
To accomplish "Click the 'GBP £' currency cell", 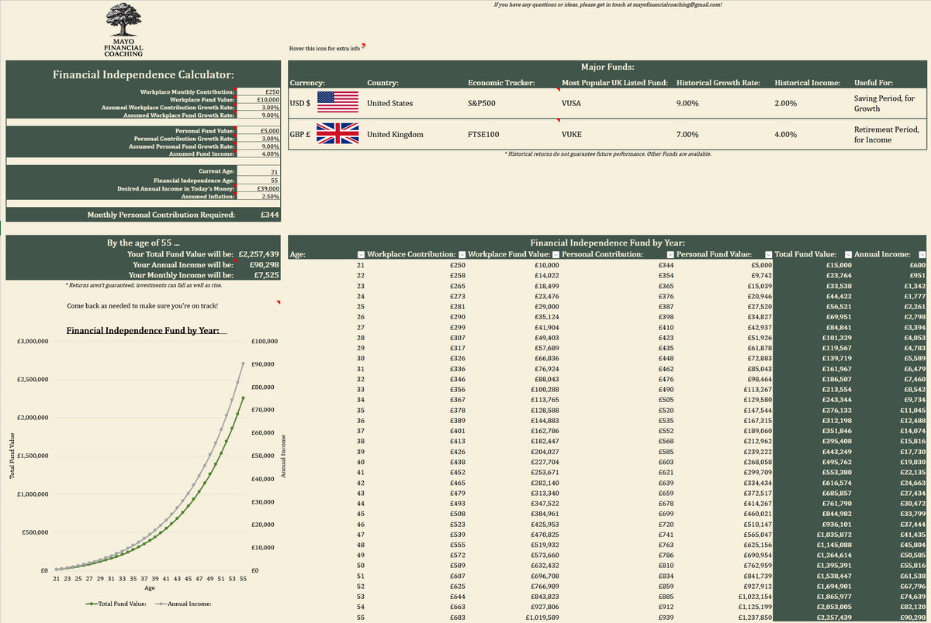I will 299,134.
